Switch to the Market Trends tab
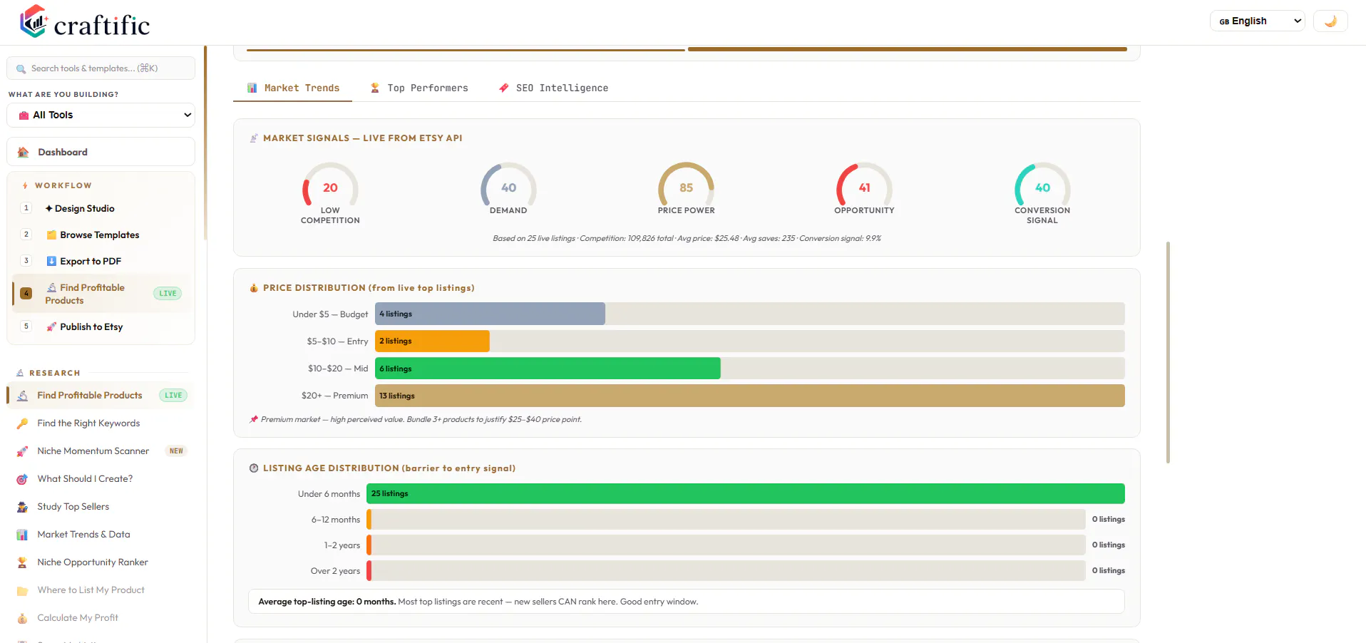This screenshot has height=643, width=1366. (293, 88)
